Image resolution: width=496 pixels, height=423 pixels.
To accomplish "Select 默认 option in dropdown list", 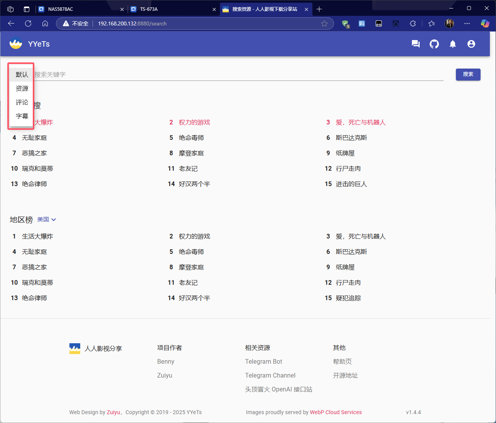I will 22,75.
